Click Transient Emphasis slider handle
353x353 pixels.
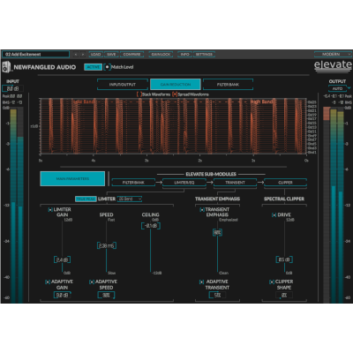click(217, 233)
